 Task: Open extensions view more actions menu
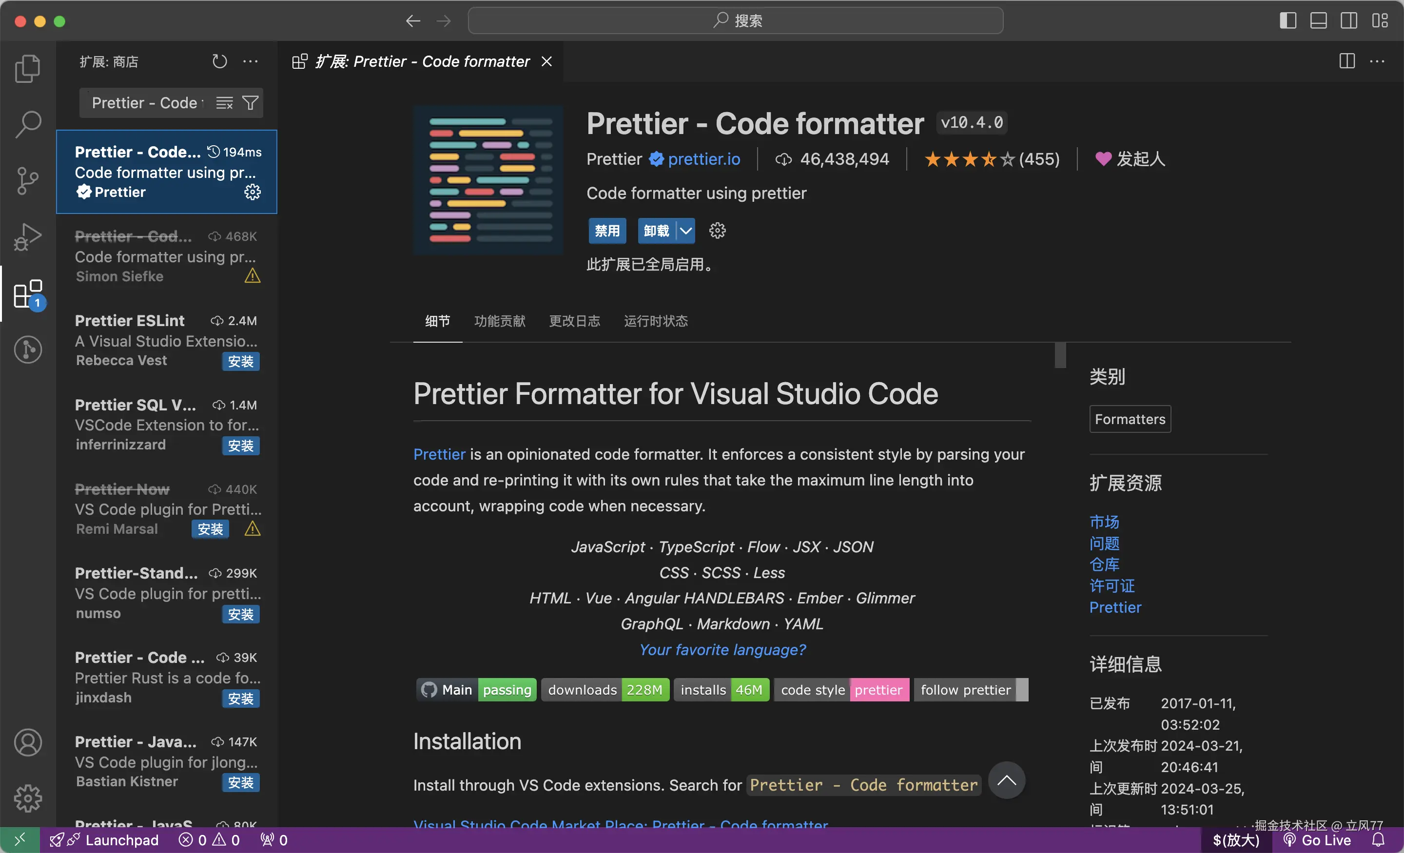coord(251,61)
